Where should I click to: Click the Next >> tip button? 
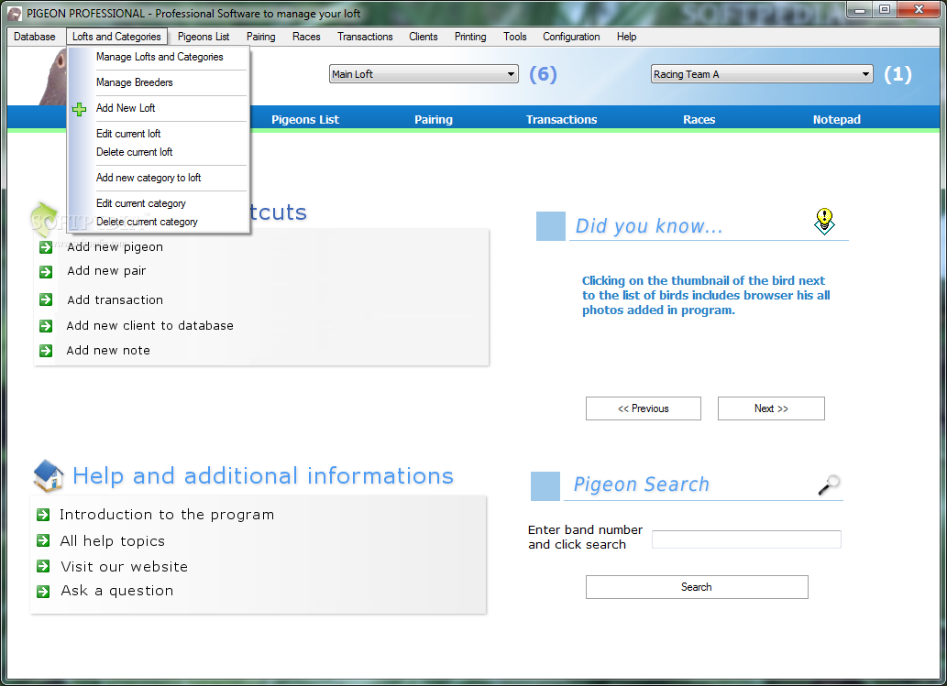click(771, 408)
